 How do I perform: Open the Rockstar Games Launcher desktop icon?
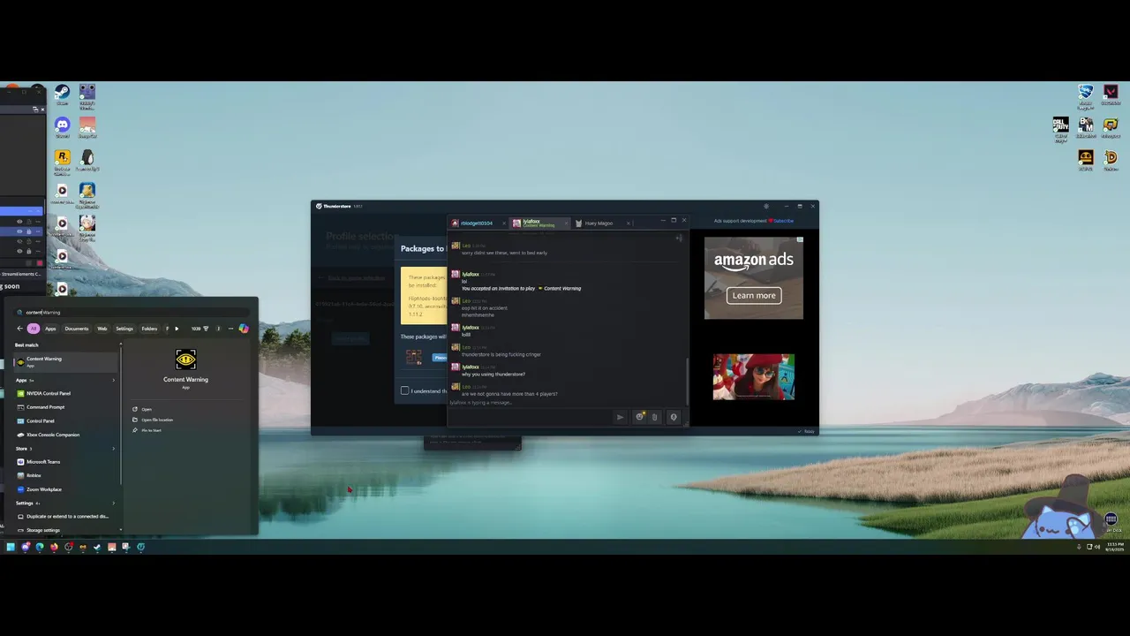pyautogui.click(x=62, y=160)
